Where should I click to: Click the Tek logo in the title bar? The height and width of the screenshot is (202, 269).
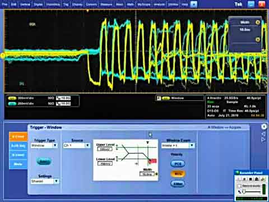pos(238,4)
